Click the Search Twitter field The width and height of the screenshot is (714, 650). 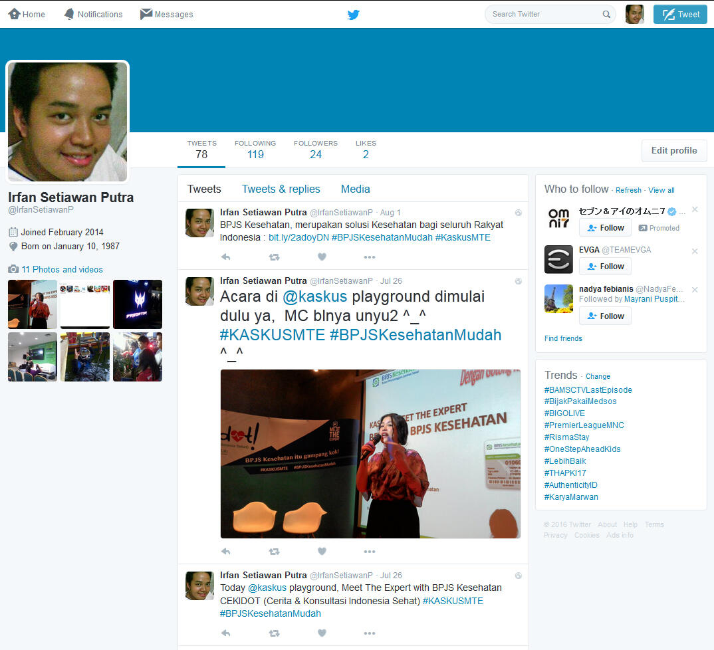pos(544,14)
